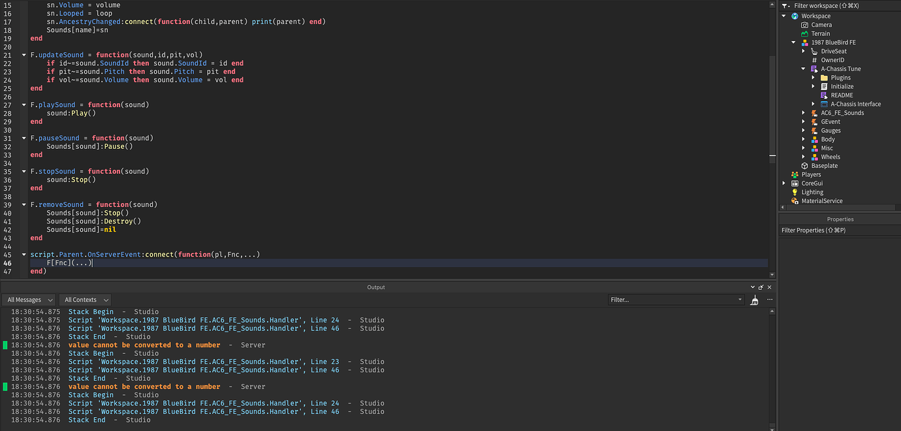Collapse the Output panel with its chevron

pos(752,287)
